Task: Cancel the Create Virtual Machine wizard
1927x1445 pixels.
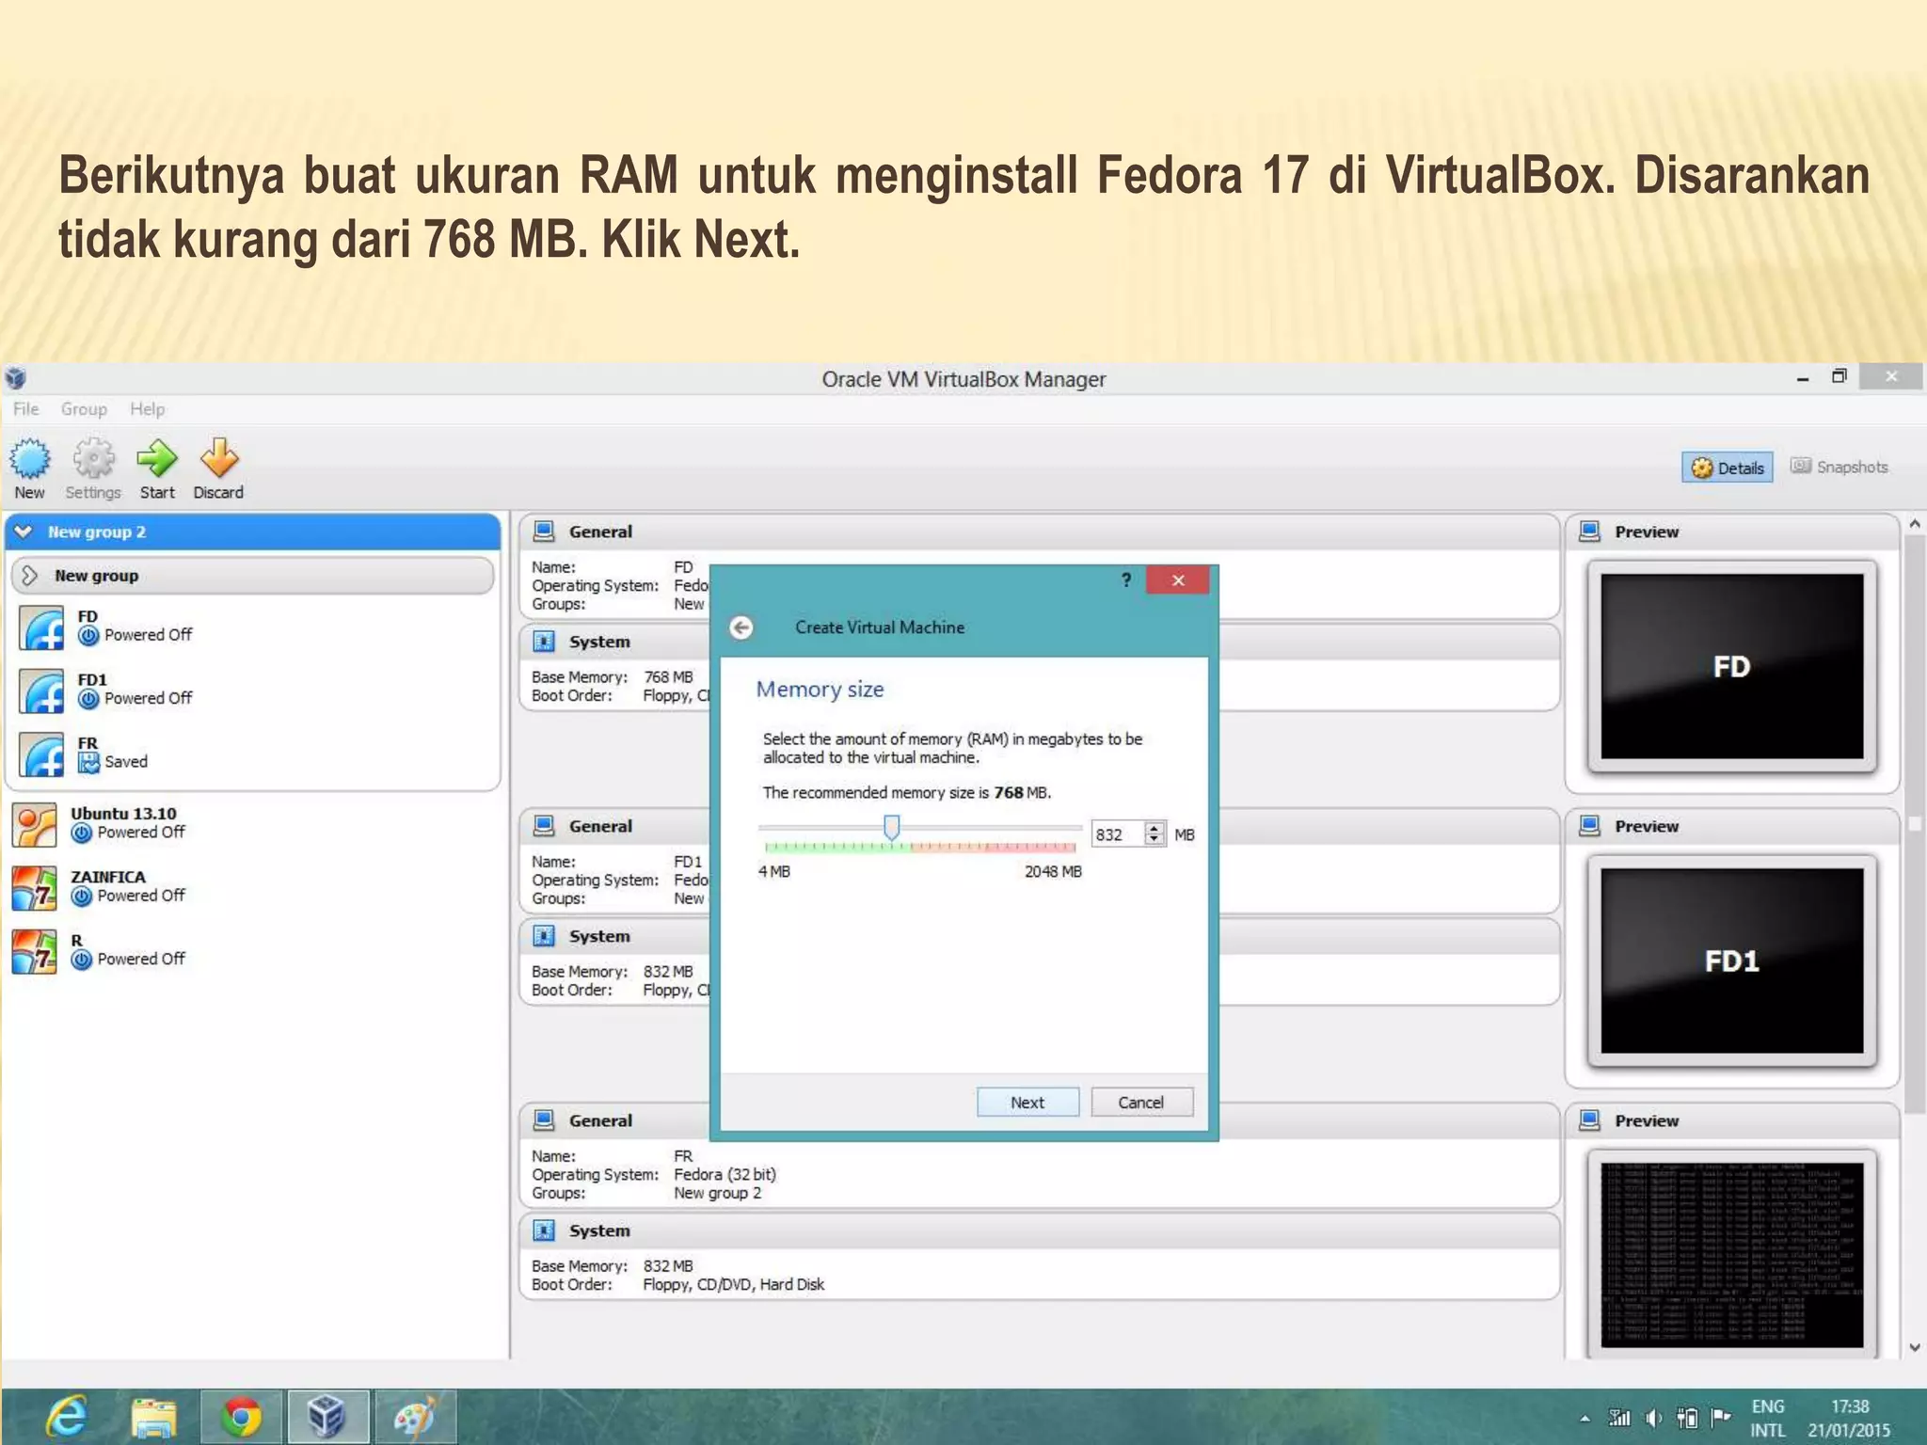Action: tap(1141, 1103)
